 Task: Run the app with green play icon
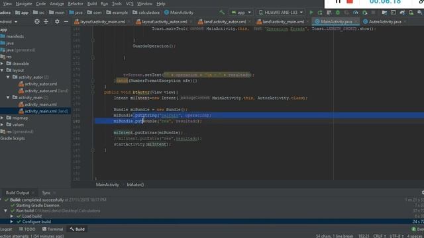coord(311,13)
